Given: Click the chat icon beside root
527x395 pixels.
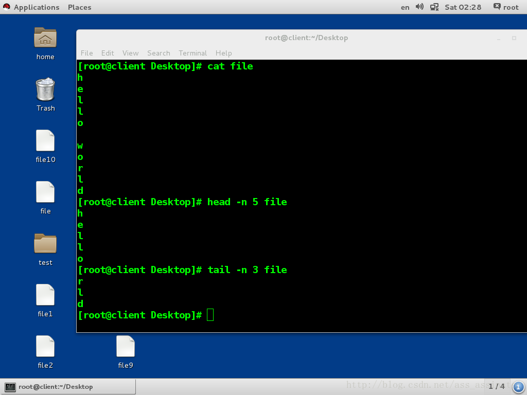Looking at the screenshot, I should [x=497, y=7].
